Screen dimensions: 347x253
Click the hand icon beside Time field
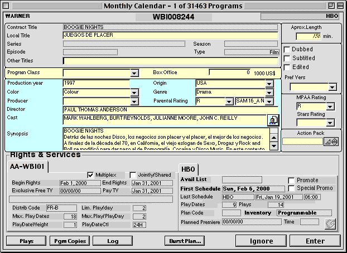[330, 224]
